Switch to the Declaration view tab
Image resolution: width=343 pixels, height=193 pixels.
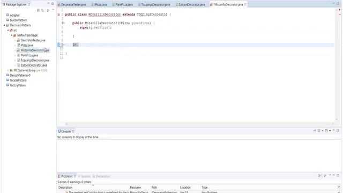coord(101,176)
